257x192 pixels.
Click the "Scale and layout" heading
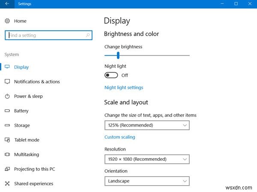pyautogui.click(x=126, y=102)
